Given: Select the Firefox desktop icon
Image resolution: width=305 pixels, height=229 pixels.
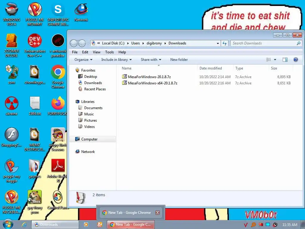Looking at the screenshot, I should 57,106.
